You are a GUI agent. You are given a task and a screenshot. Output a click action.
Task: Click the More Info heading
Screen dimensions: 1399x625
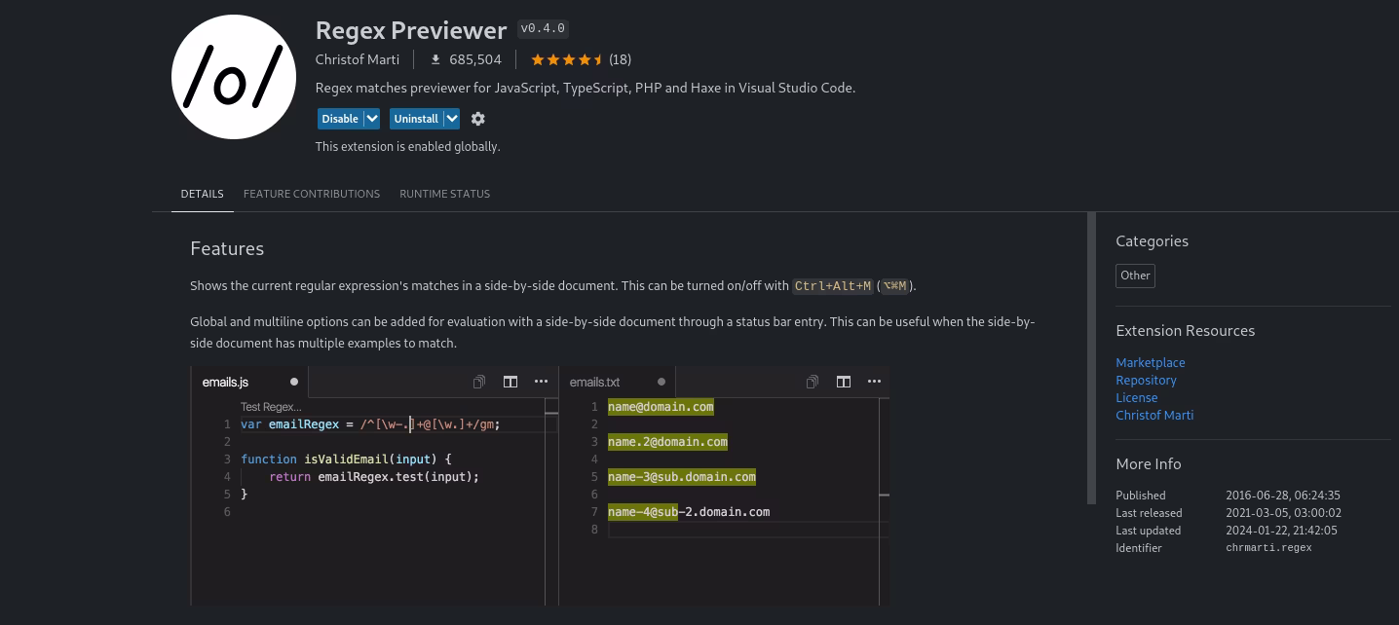tap(1149, 464)
